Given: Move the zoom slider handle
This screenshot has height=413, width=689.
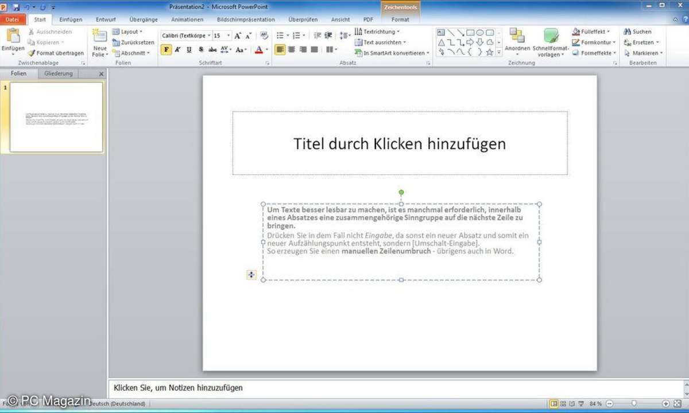Looking at the screenshot, I should (633, 403).
